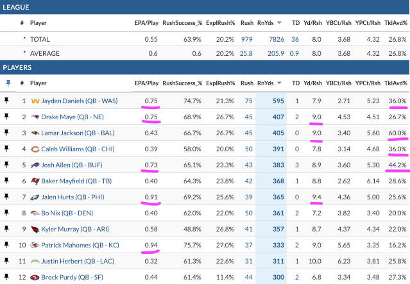Pin the Baker Mayfield row
This screenshot has height=284, width=410.
click(6, 181)
